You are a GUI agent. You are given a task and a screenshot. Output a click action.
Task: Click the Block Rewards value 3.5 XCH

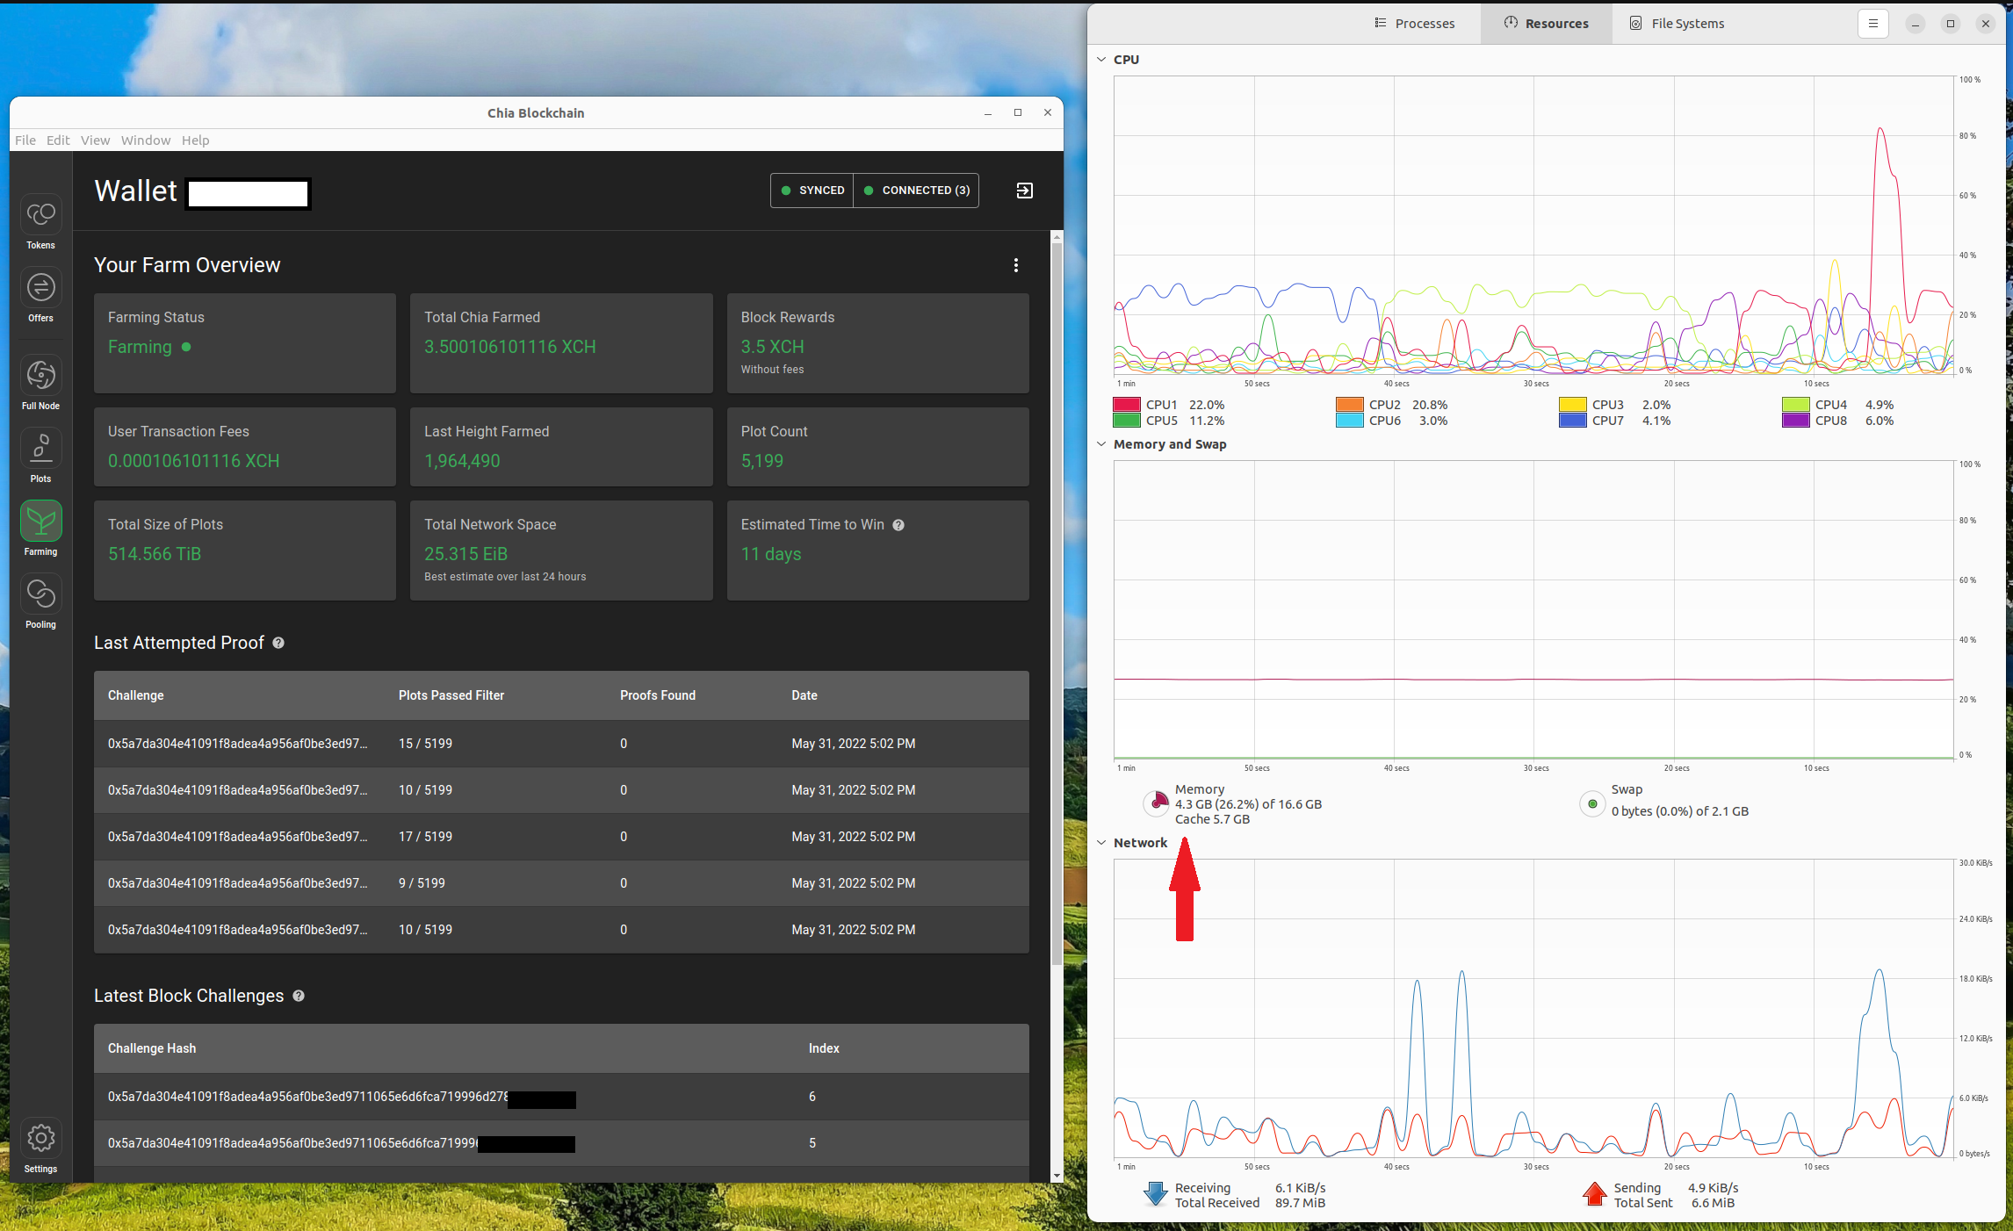(x=773, y=347)
